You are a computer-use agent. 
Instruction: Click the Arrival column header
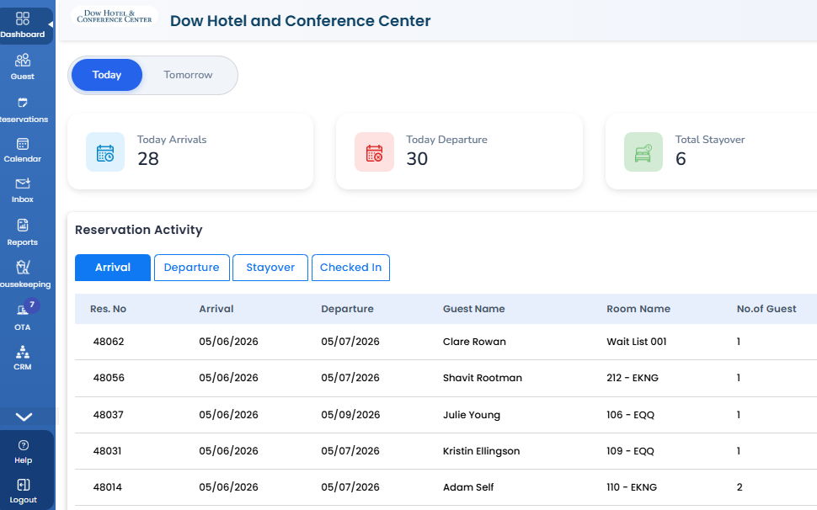pos(216,309)
